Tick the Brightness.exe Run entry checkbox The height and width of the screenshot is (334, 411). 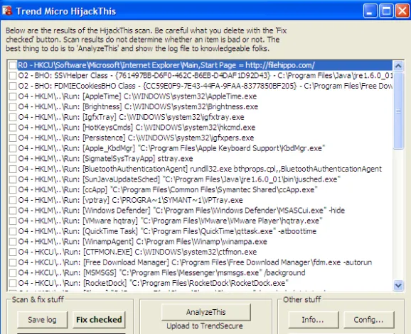(x=13, y=106)
